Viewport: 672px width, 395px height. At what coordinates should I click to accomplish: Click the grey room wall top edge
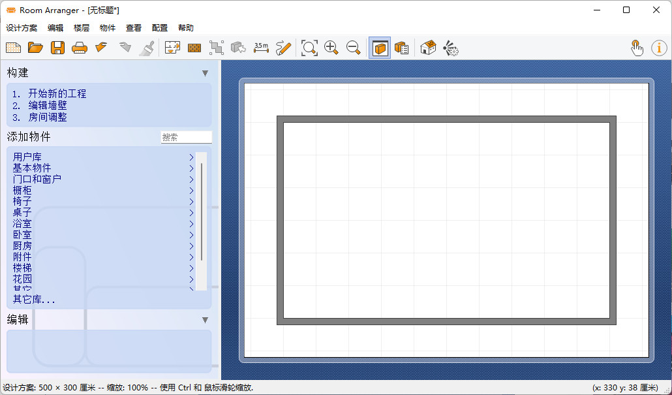[446, 119]
